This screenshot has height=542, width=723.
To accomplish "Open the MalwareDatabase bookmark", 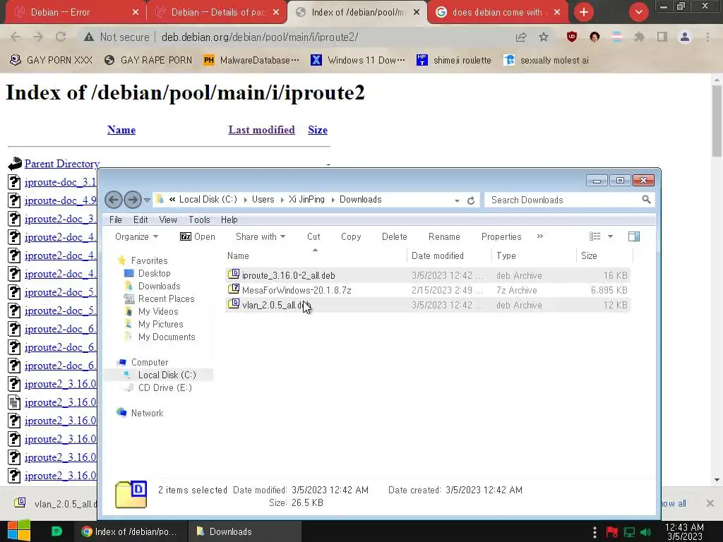I will pos(251,60).
